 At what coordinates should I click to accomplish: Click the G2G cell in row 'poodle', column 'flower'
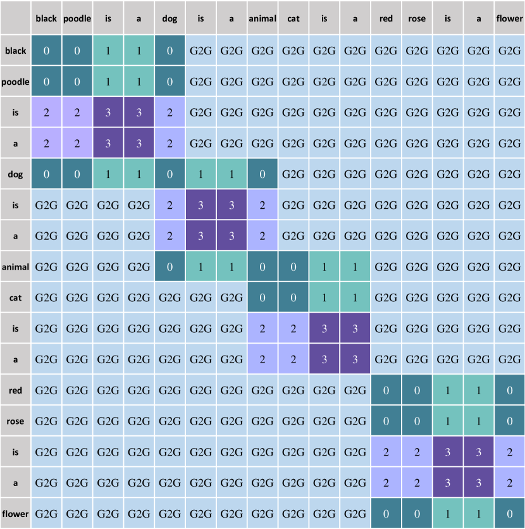tap(509, 81)
